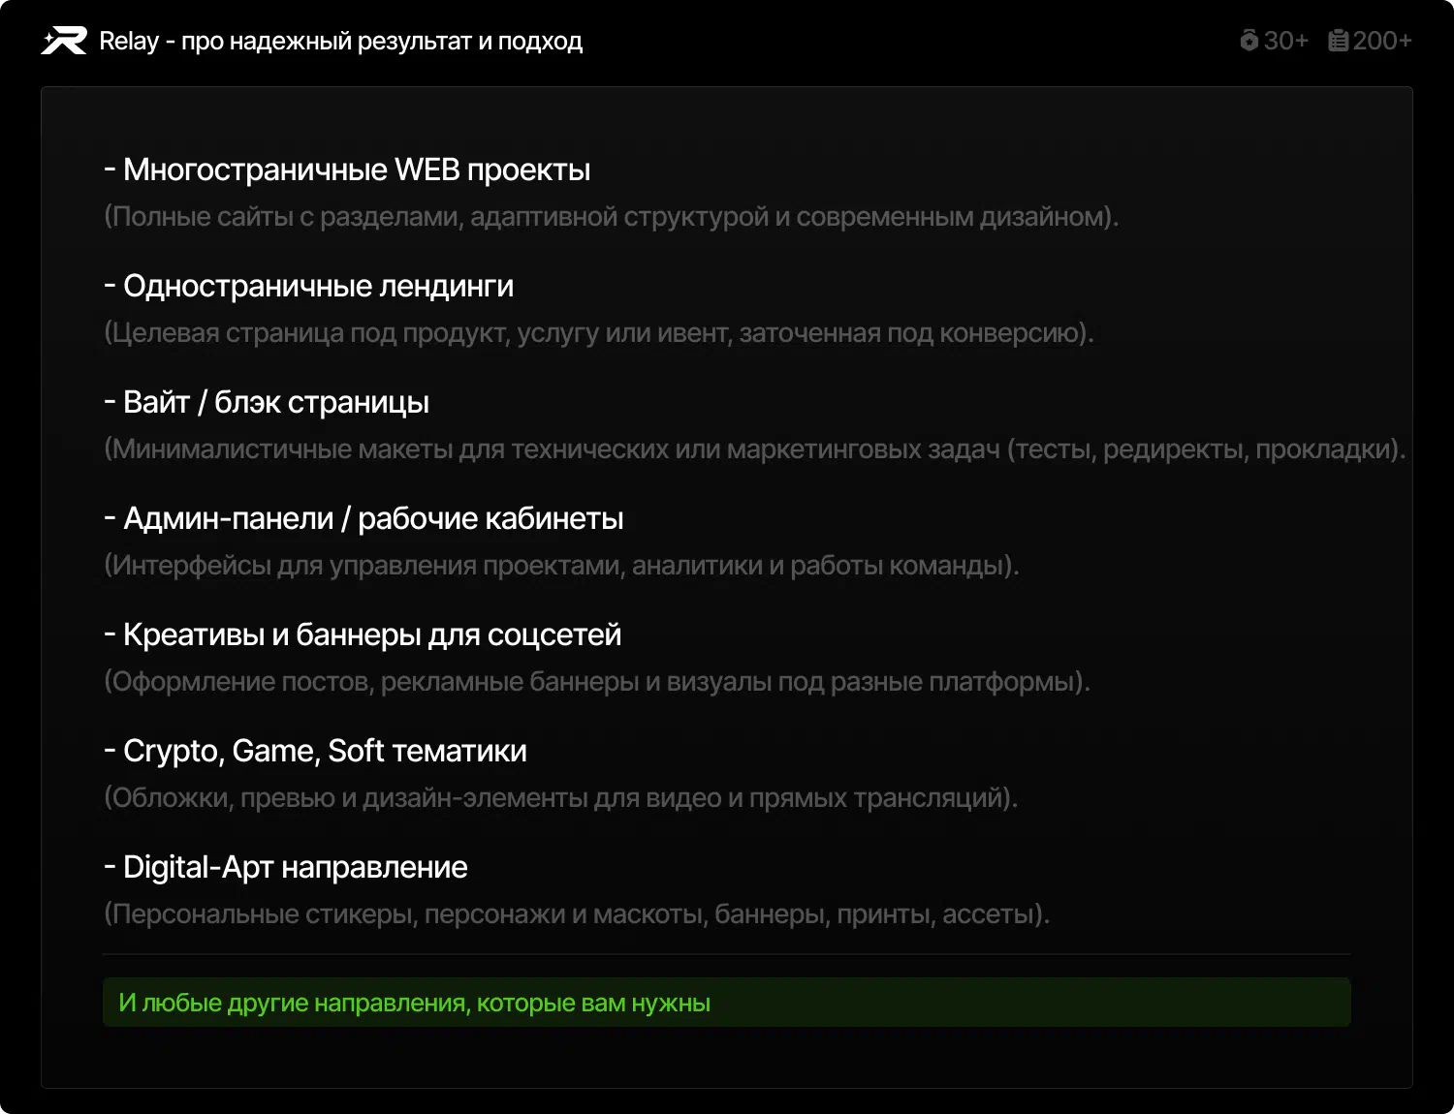
Task: Click the 200+ counter text
Action: point(1382,41)
